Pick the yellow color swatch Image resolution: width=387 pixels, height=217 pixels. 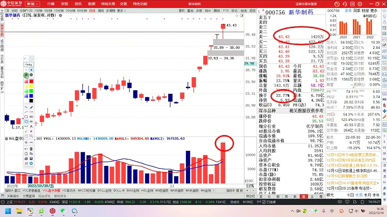(x=31, y=86)
